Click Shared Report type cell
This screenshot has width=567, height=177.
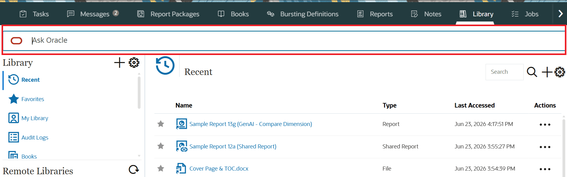pos(400,147)
